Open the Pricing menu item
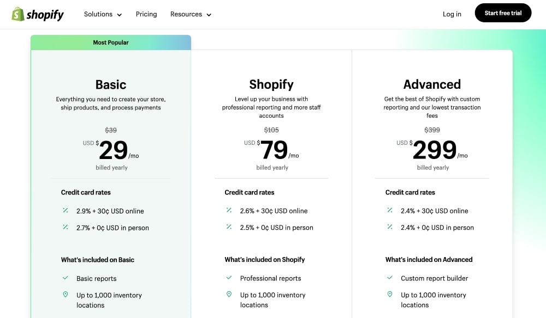Screen dimensions: 546x318 pyautogui.click(x=146, y=14)
